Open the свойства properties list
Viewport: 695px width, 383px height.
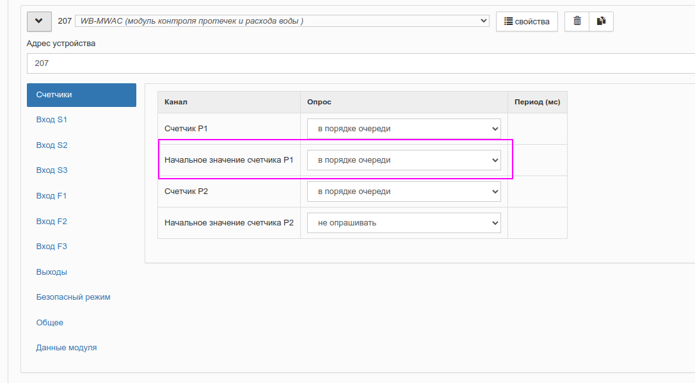527,21
